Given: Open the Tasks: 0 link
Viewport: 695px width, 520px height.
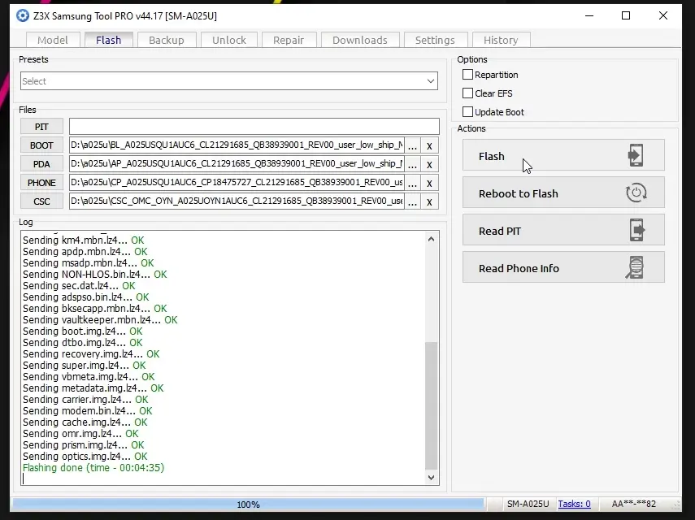Looking at the screenshot, I should click(575, 504).
